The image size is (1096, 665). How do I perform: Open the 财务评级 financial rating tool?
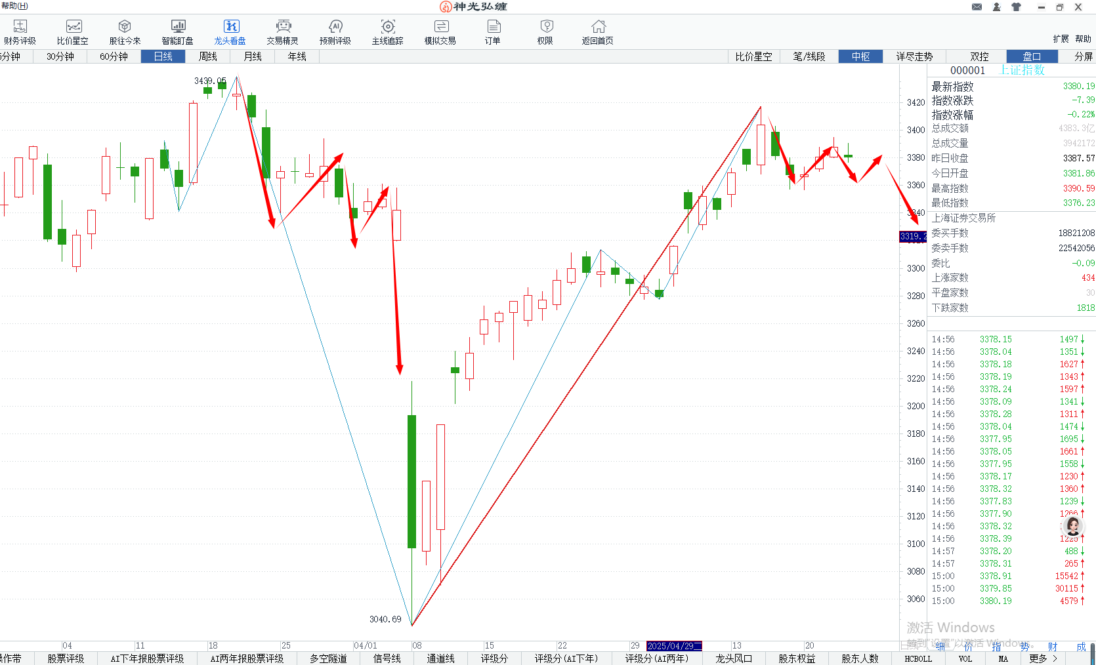pos(20,31)
